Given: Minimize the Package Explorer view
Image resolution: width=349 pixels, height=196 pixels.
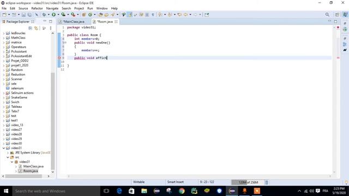Looking at the screenshot, I should pyautogui.click(x=45, y=21).
